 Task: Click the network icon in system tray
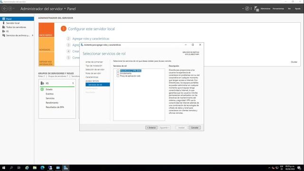click(277, 168)
